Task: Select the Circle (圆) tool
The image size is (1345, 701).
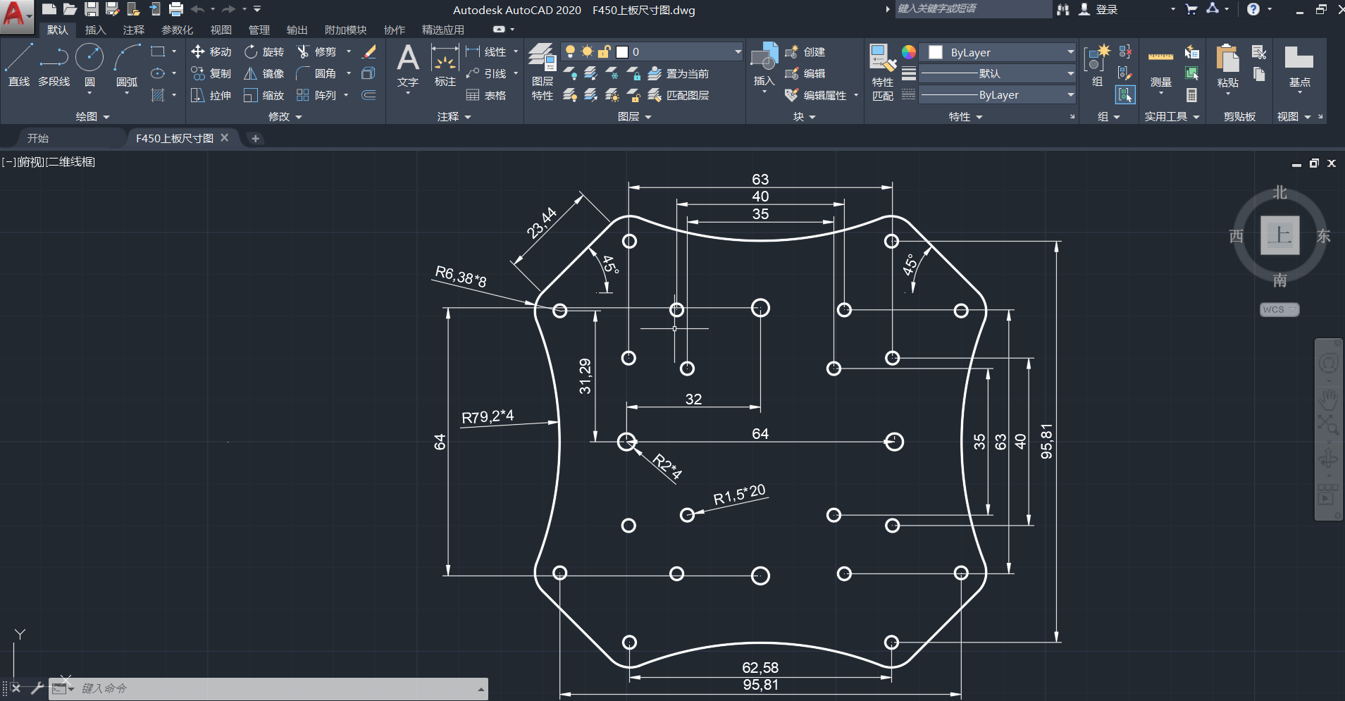Action: [x=89, y=65]
